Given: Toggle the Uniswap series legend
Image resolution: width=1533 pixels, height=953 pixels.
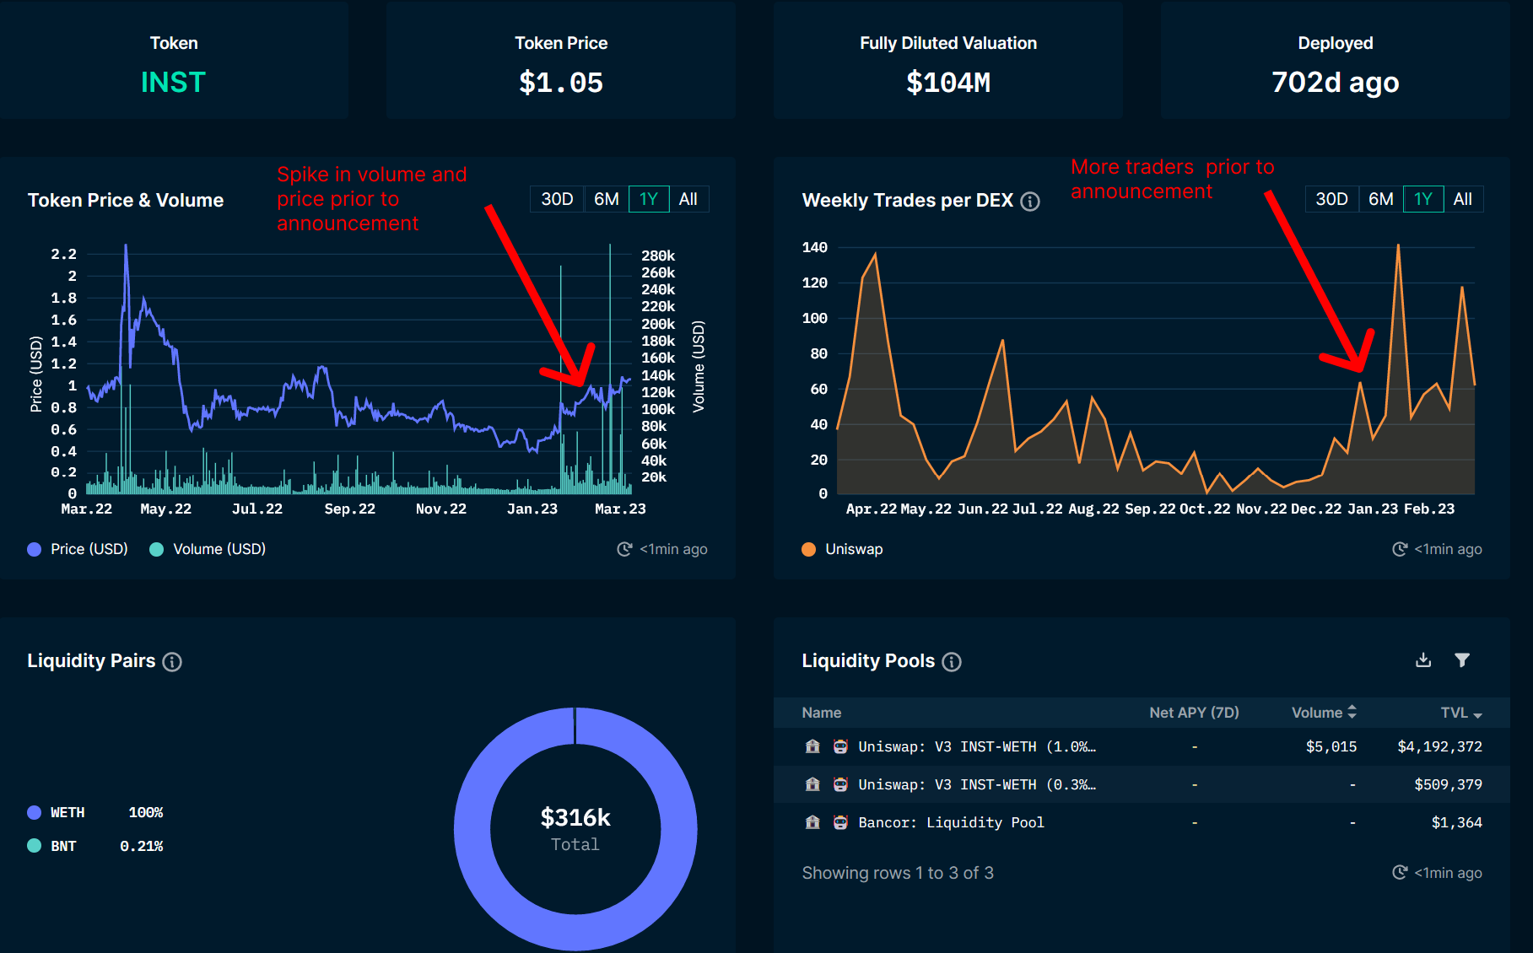Looking at the screenshot, I should point(842,549).
